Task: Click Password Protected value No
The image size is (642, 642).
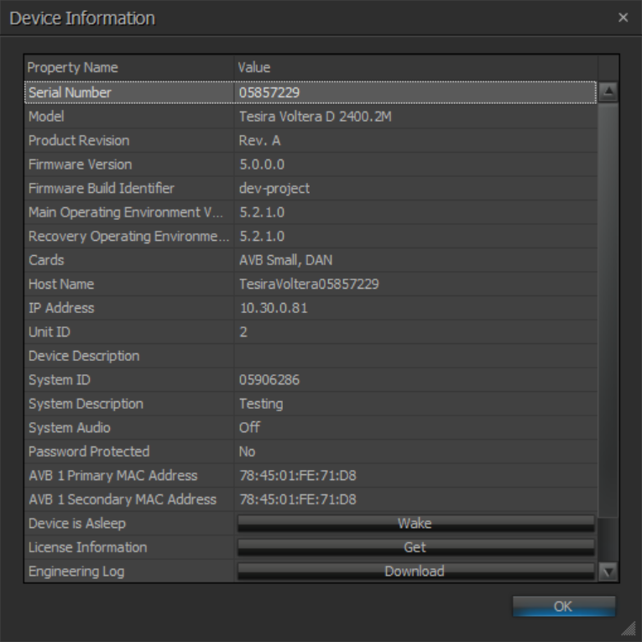Action: 247,452
